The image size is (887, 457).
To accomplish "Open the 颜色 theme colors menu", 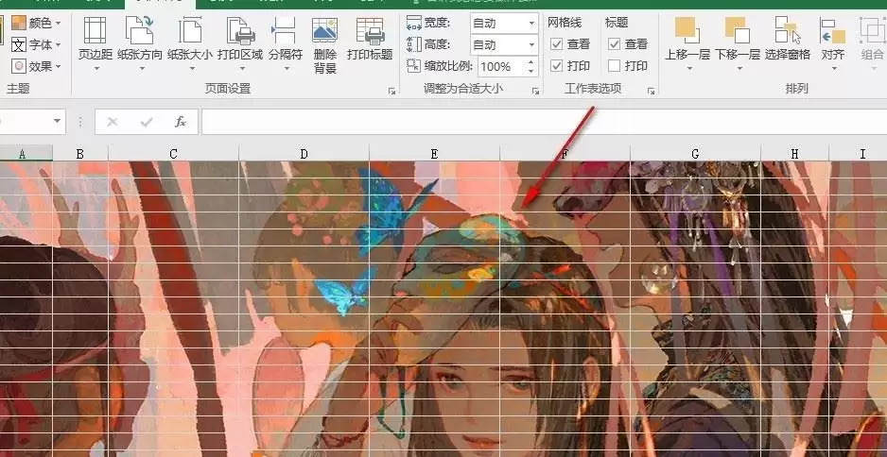I will [36, 23].
